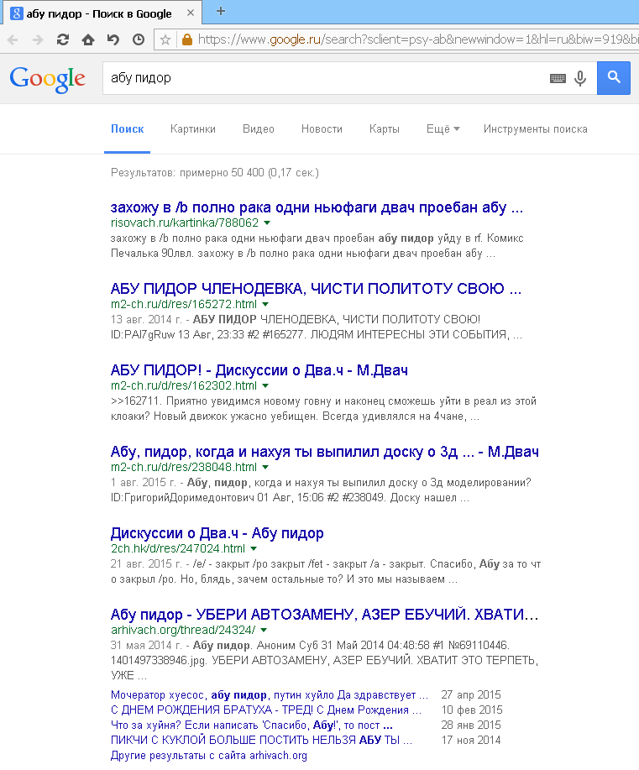Click the Google logo
639x770 pixels.
47,79
